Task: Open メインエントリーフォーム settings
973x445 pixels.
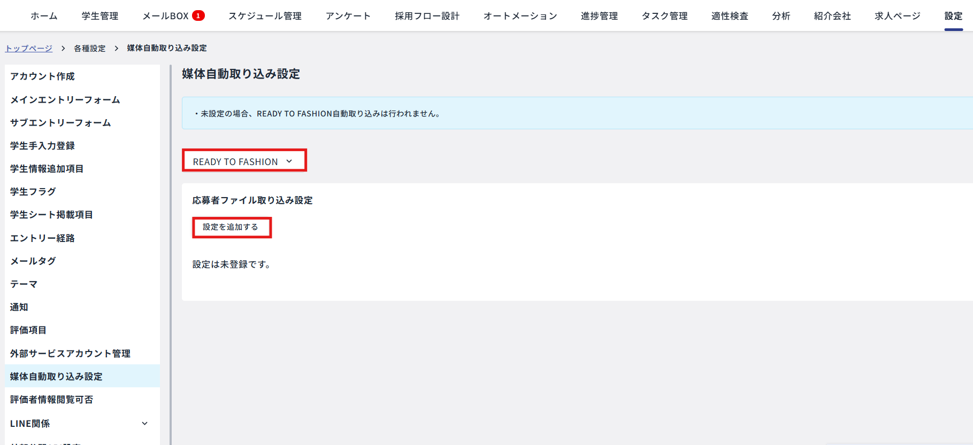Action: click(65, 100)
